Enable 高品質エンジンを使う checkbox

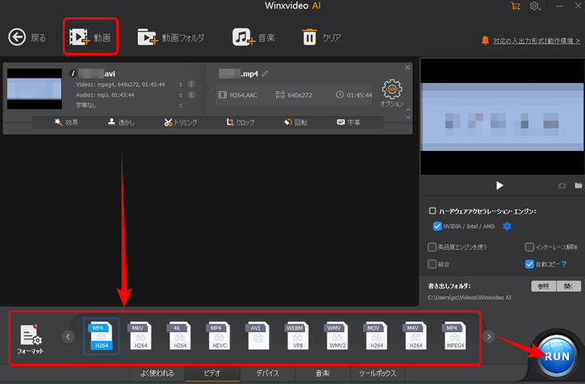click(432, 247)
